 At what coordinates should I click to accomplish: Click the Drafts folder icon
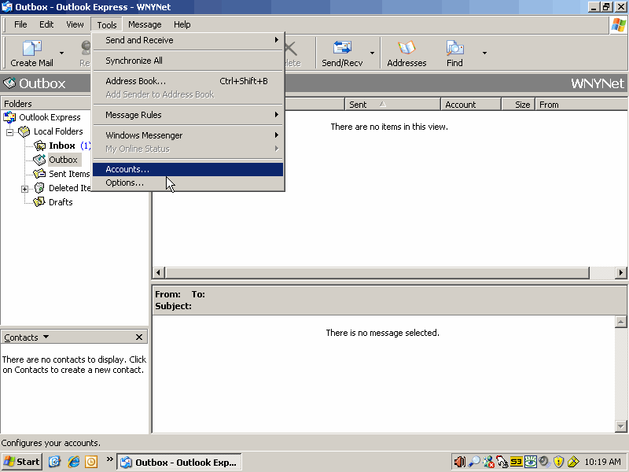(39, 202)
